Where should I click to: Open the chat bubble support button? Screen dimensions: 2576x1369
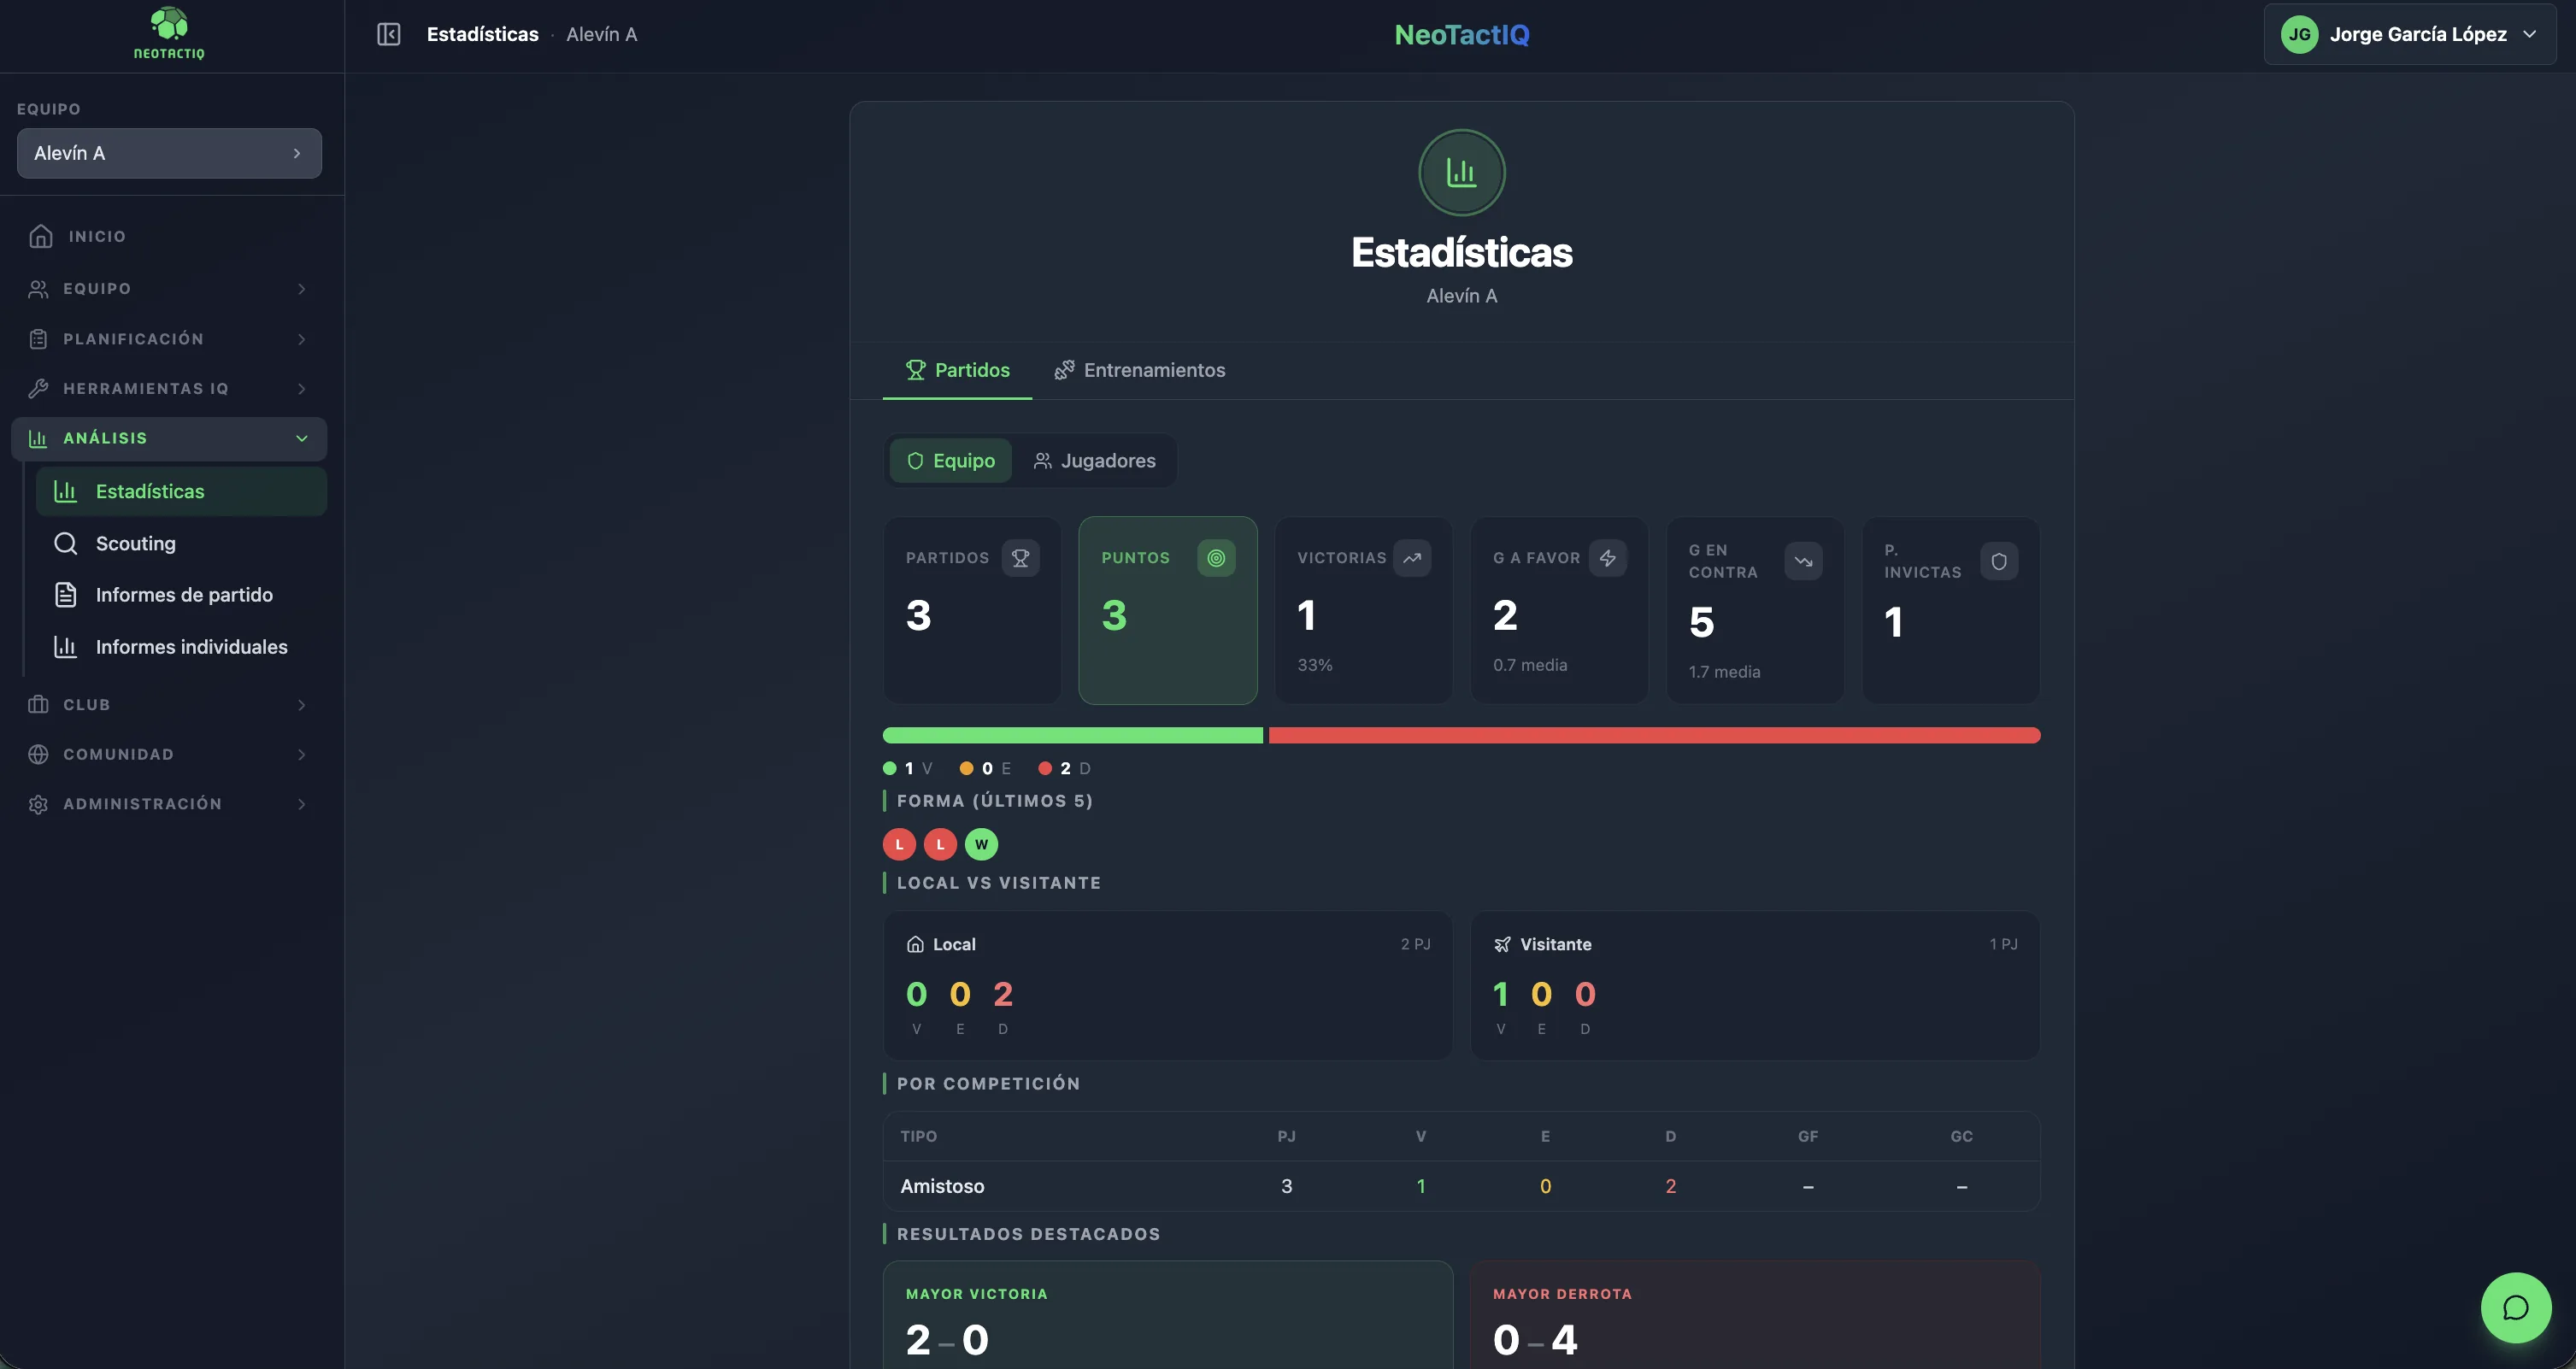tap(2515, 1307)
